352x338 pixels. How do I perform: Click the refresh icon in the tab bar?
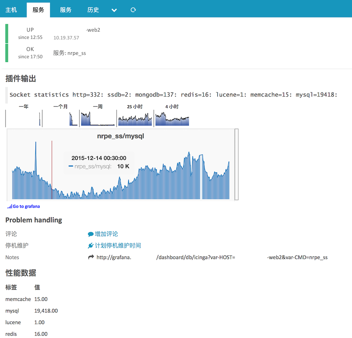click(x=133, y=10)
